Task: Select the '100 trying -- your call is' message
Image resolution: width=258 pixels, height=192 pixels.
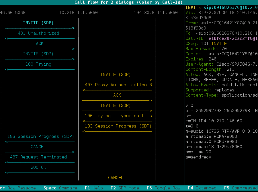Action: (118, 116)
